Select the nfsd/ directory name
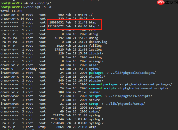 93,65
